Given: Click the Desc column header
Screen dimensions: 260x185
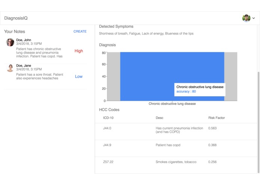Looking at the screenshot, I should 159,118.
